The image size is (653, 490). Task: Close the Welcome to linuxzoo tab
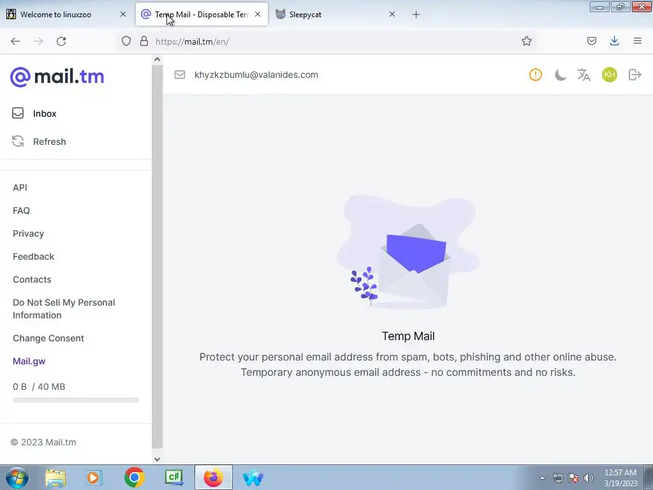pyautogui.click(x=123, y=14)
